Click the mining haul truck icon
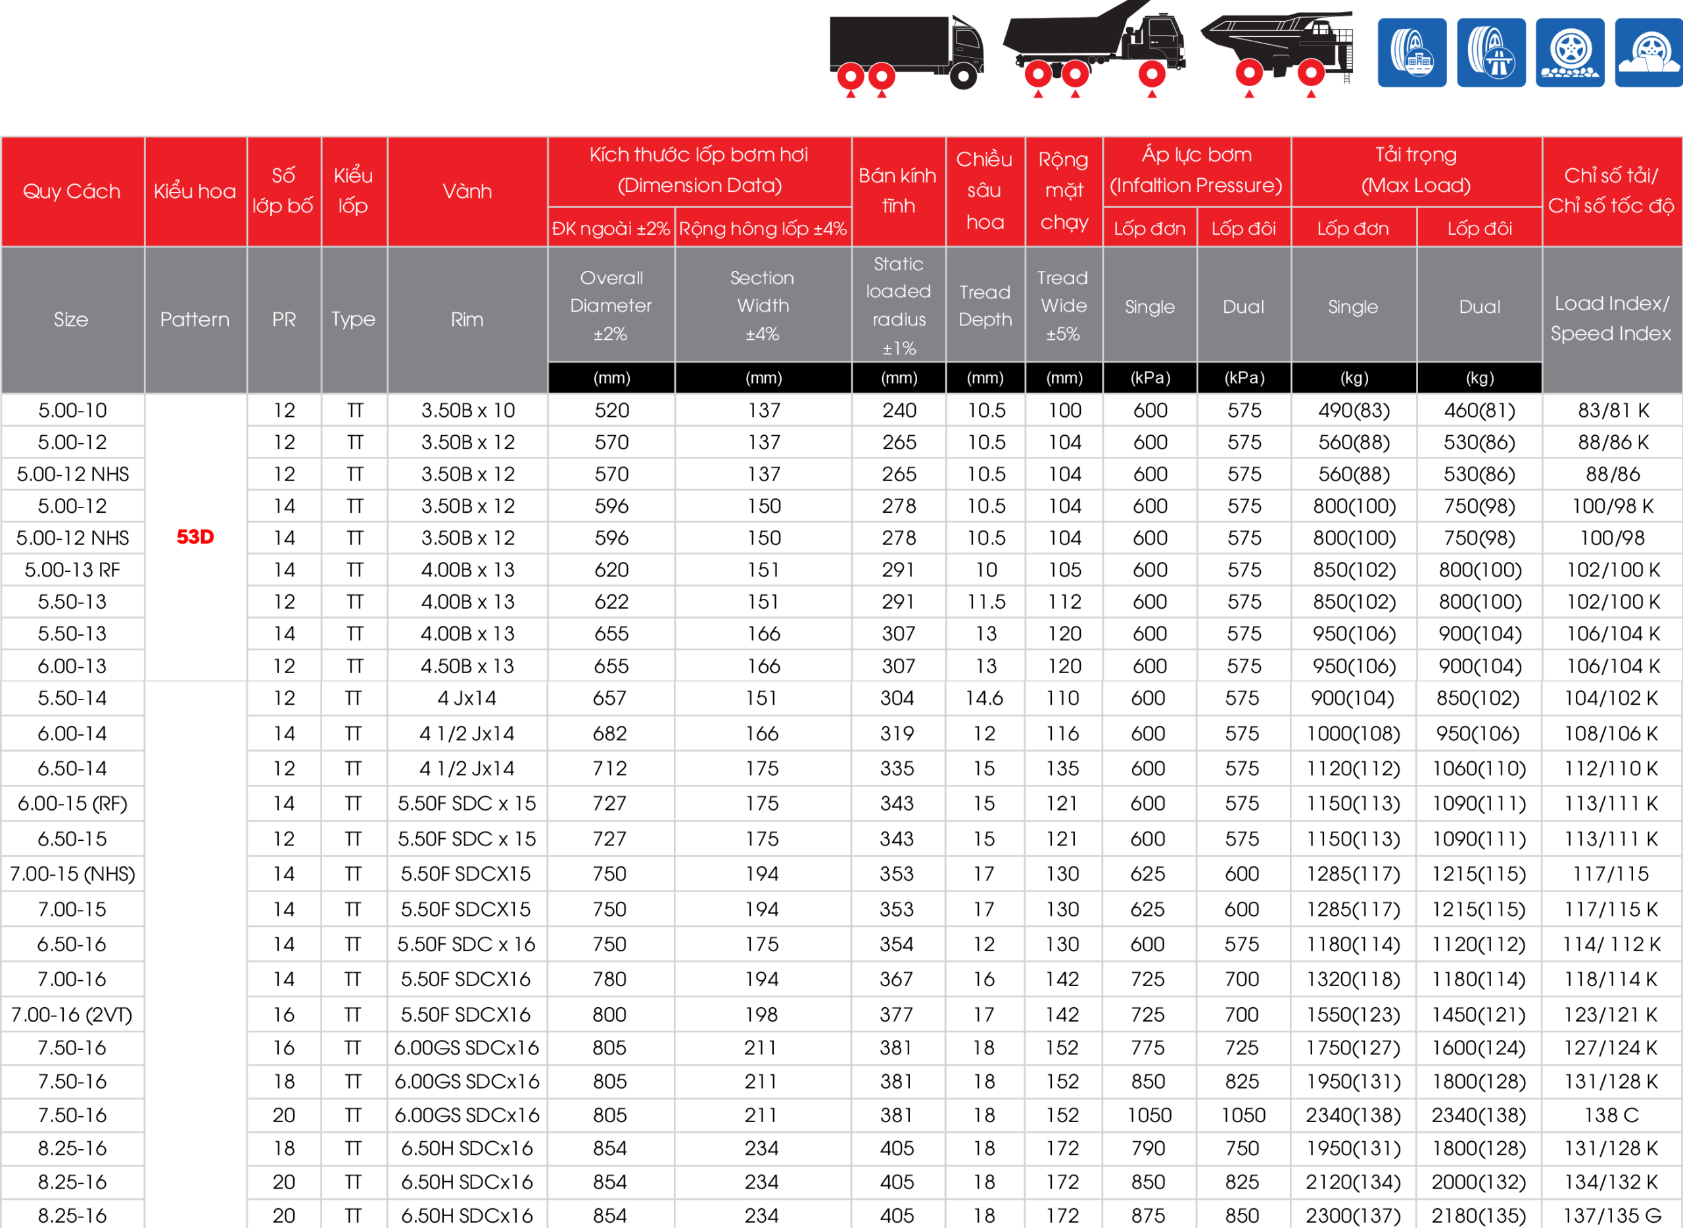Image resolution: width=1683 pixels, height=1228 pixels. tap(1277, 53)
